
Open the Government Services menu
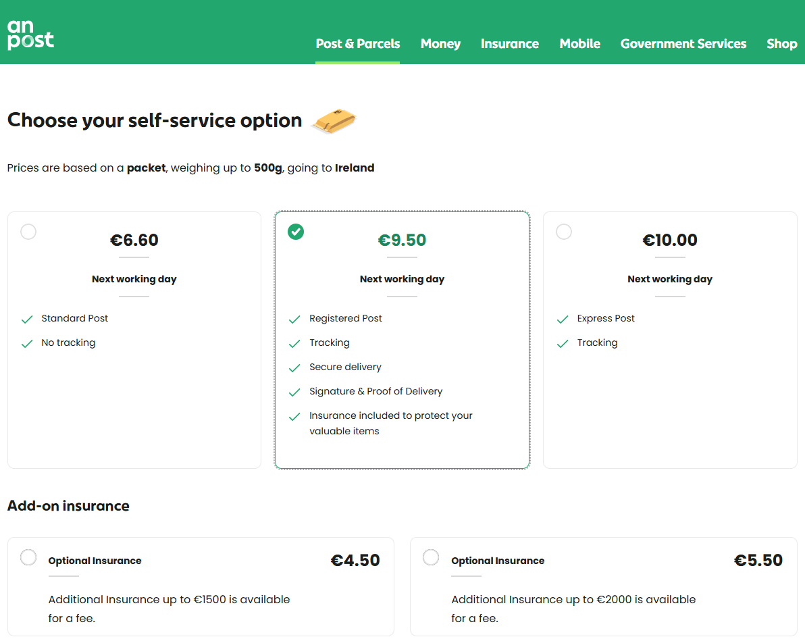coord(683,43)
